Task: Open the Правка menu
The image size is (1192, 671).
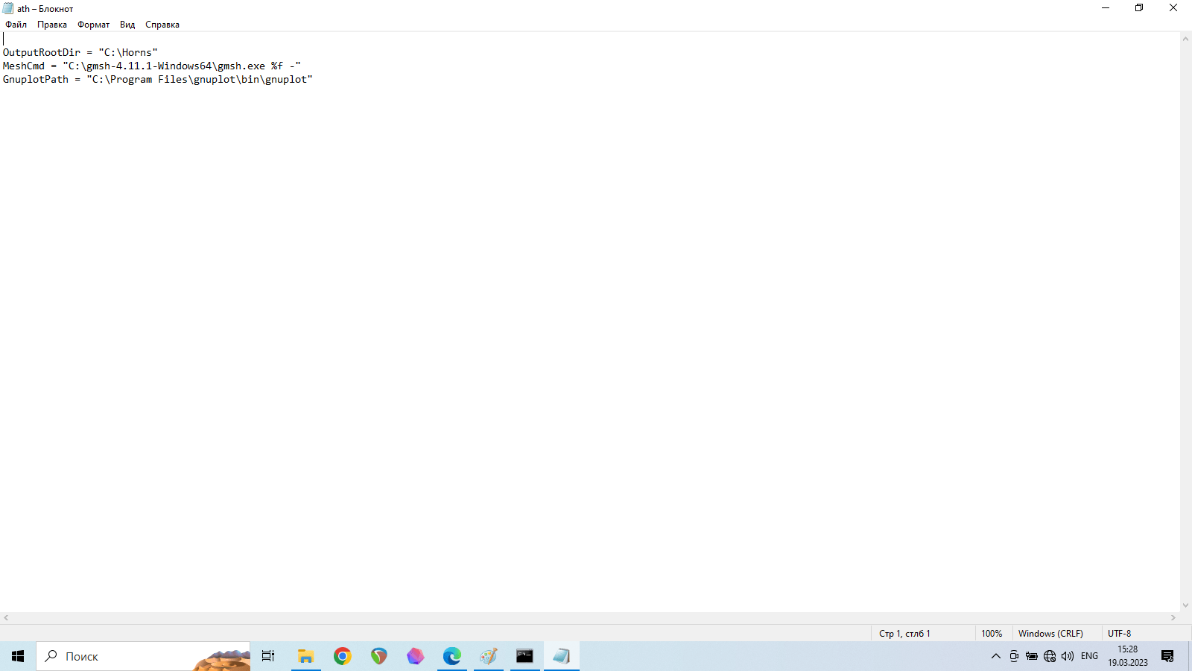Action: coord(52,25)
